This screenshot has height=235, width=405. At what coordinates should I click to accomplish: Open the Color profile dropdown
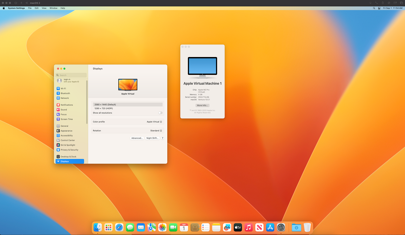click(154, 122)
